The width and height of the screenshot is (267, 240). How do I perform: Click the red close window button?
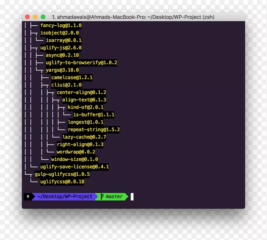[27, 17]
